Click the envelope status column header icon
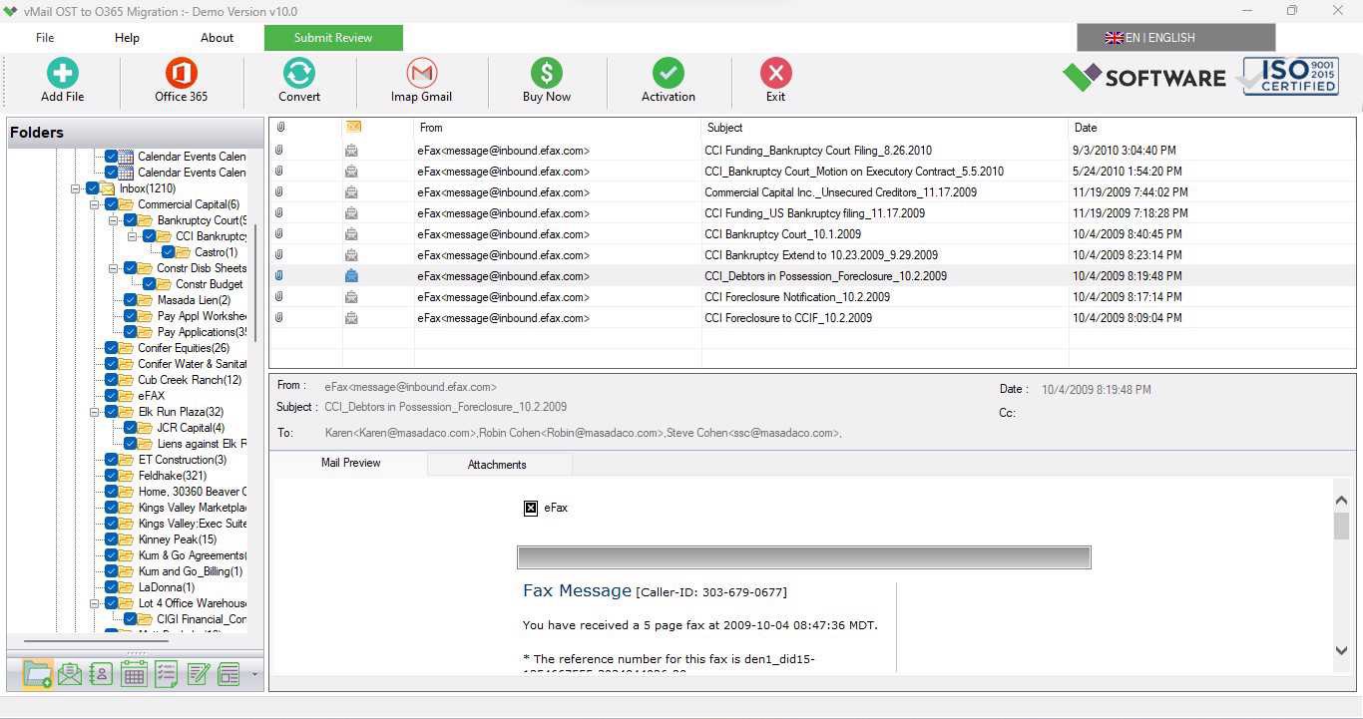1363x719 pixels. coord(352,127)
